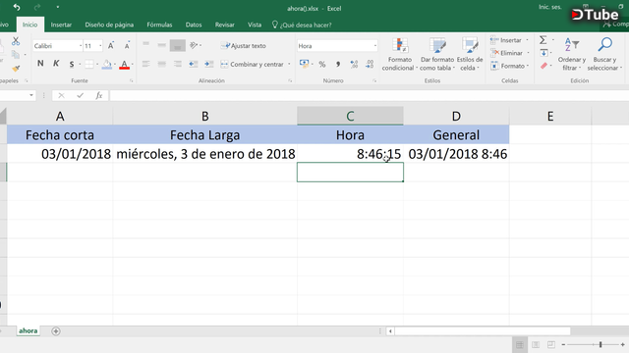Apply fill color paint bucket

click(107, 64)
